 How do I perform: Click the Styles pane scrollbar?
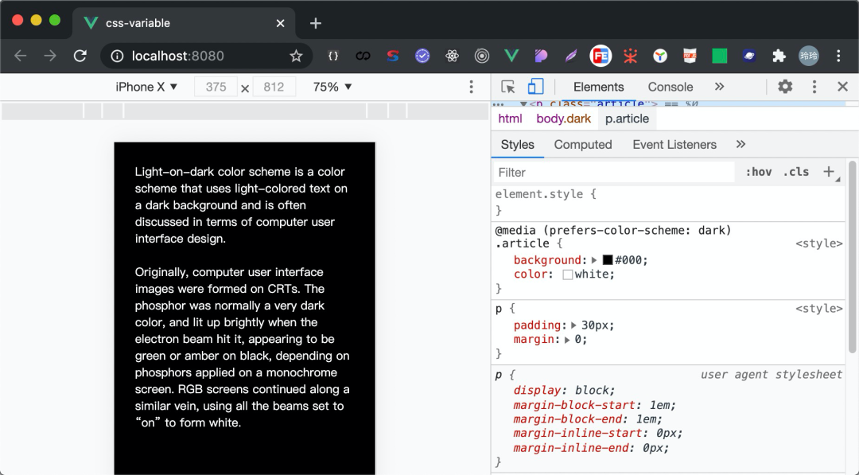852,258
